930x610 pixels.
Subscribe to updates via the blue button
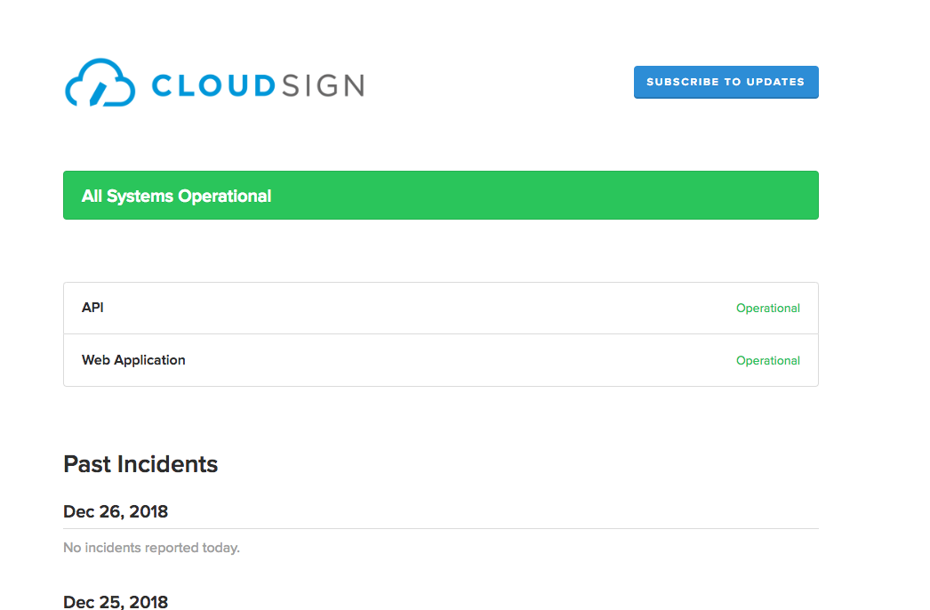(x=726, y=82)
